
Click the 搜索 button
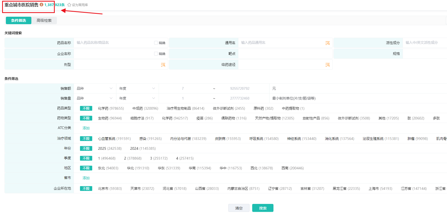(x=263, y=208)
